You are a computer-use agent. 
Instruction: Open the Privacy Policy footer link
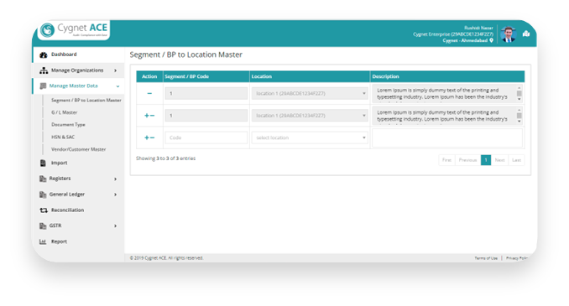[x=518, y=258]
